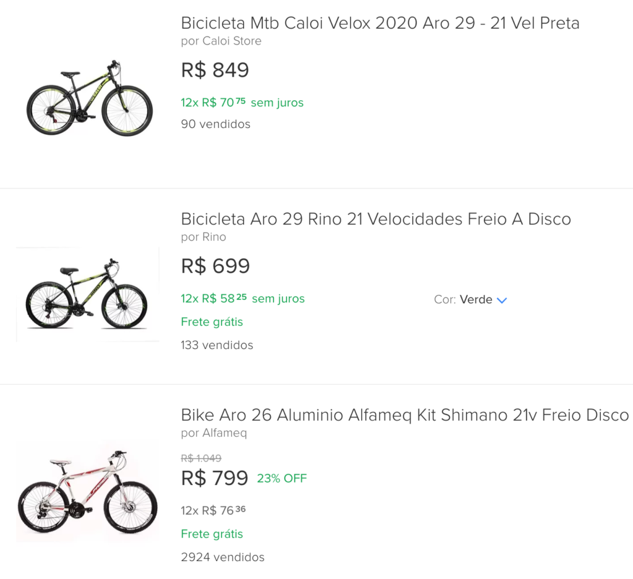Open the Caloi Velox bike thumbnail
Image resolution: width=633 pixels, height=579 pixels.
(x=89, y=99)
